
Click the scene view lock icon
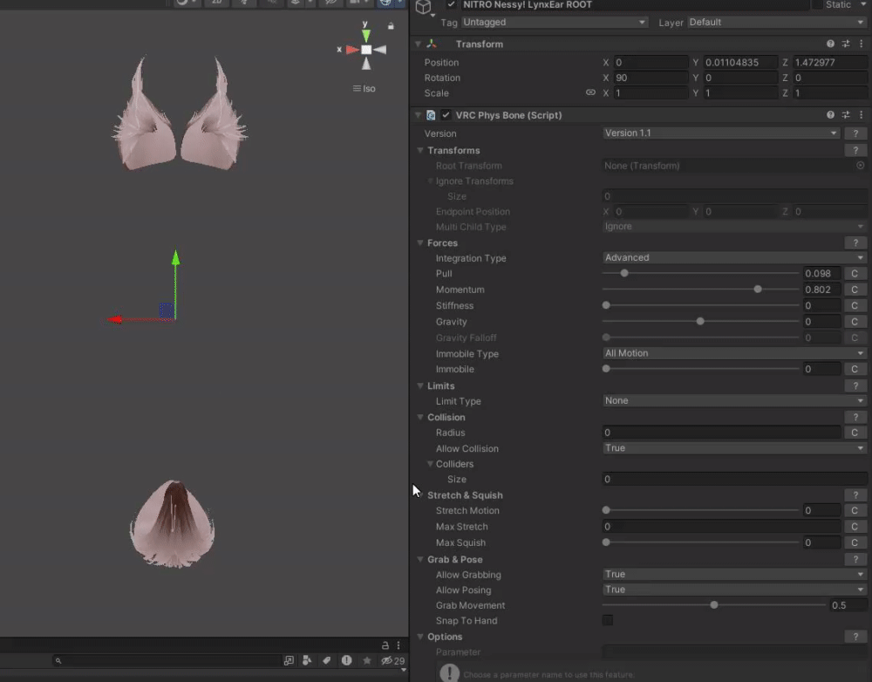(391, 26)
